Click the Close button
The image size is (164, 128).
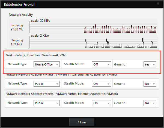pos(82,122)
